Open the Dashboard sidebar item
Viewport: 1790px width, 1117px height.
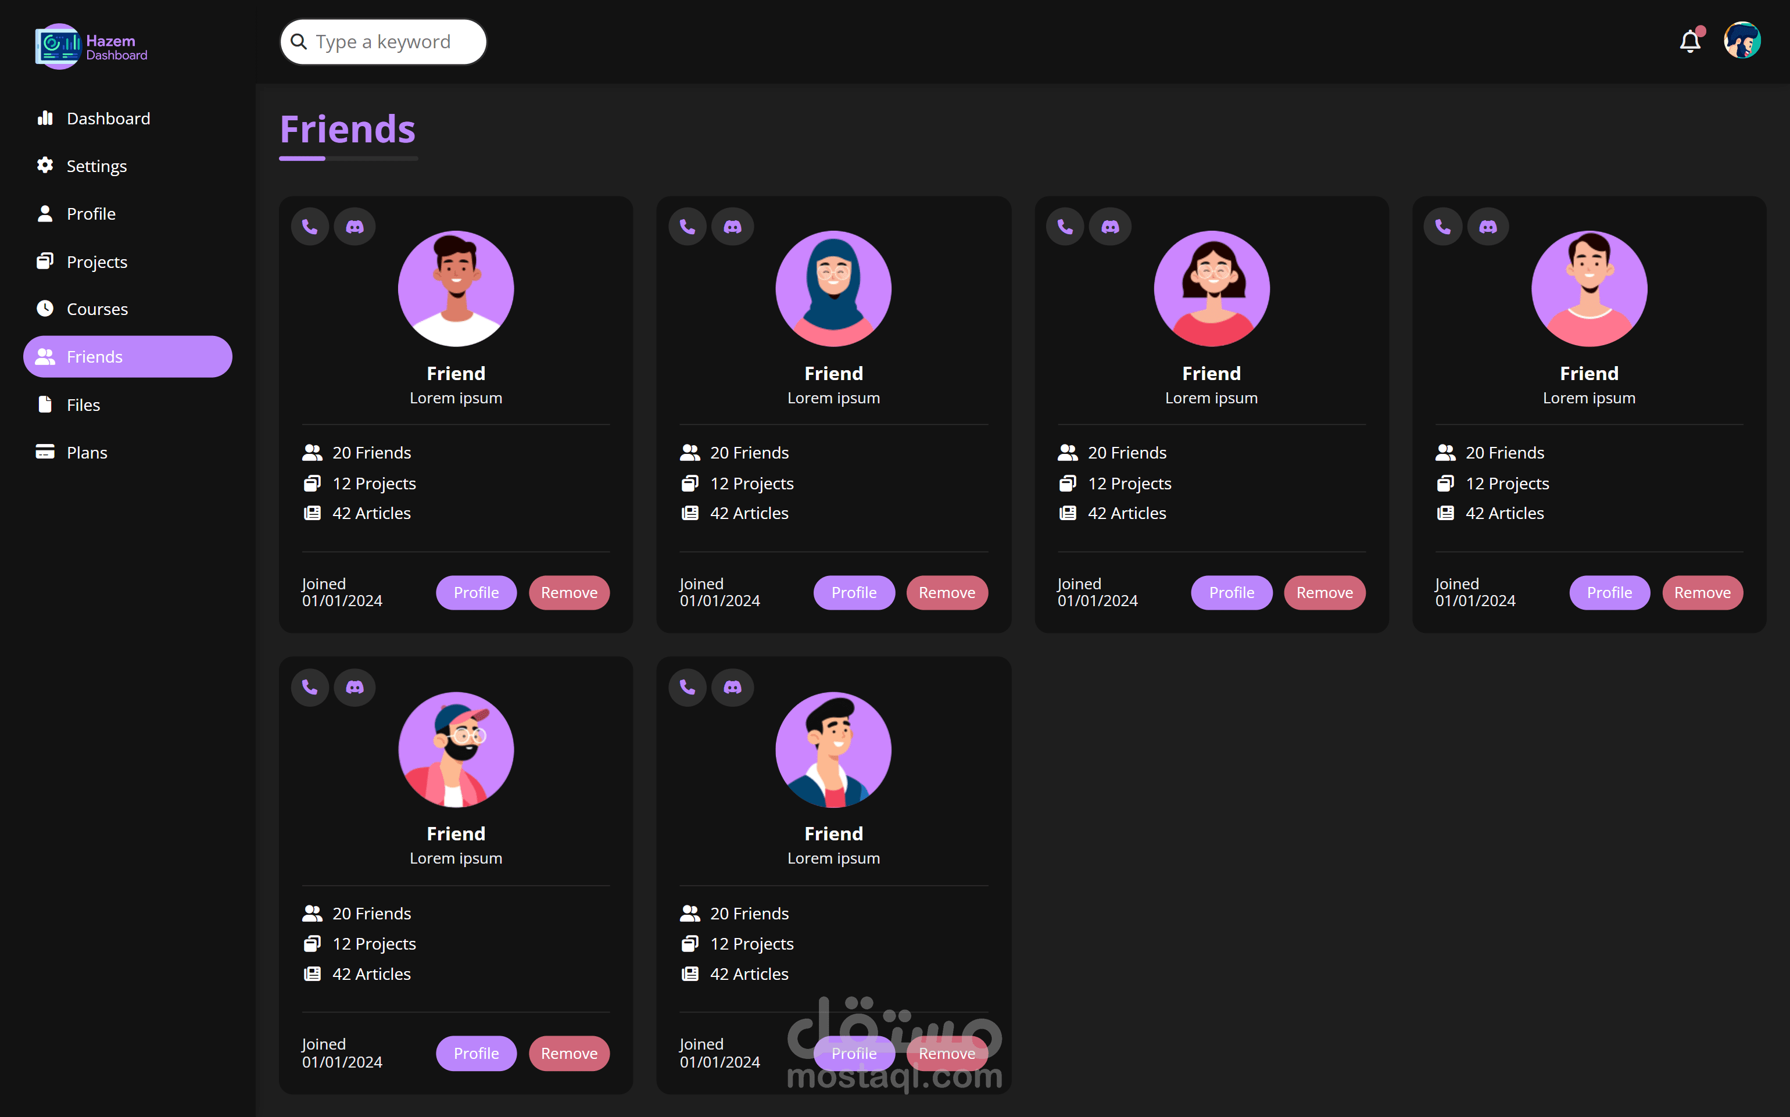[108, 118]
